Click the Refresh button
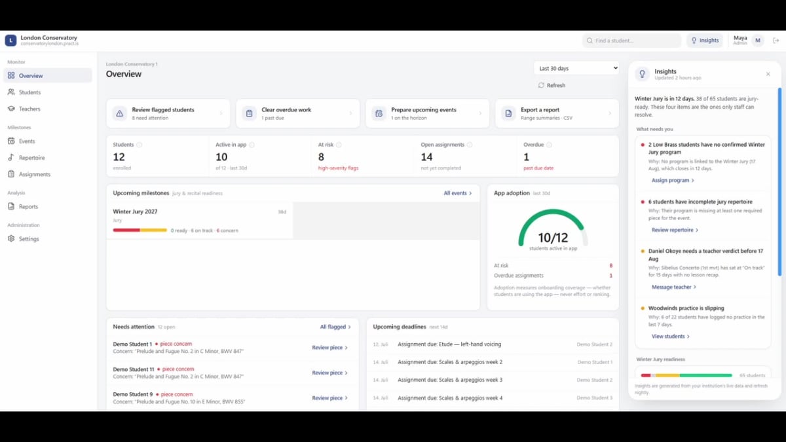The width and height of the screenshot is (786, 442). pyautogui.click(x=552, y=85)
